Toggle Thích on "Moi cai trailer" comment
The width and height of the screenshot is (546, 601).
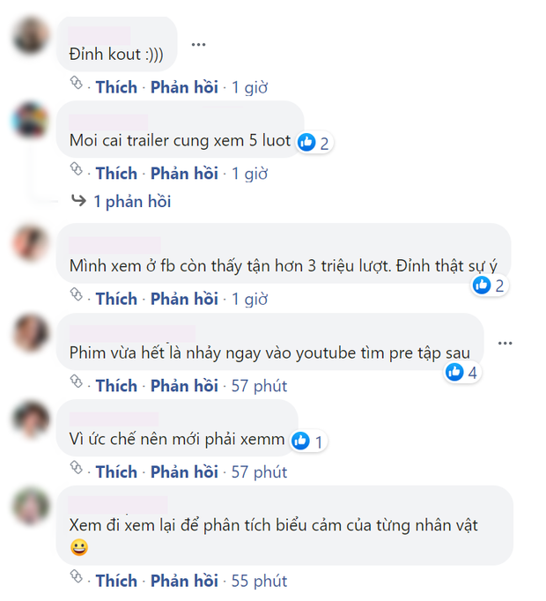pos(116,174)
